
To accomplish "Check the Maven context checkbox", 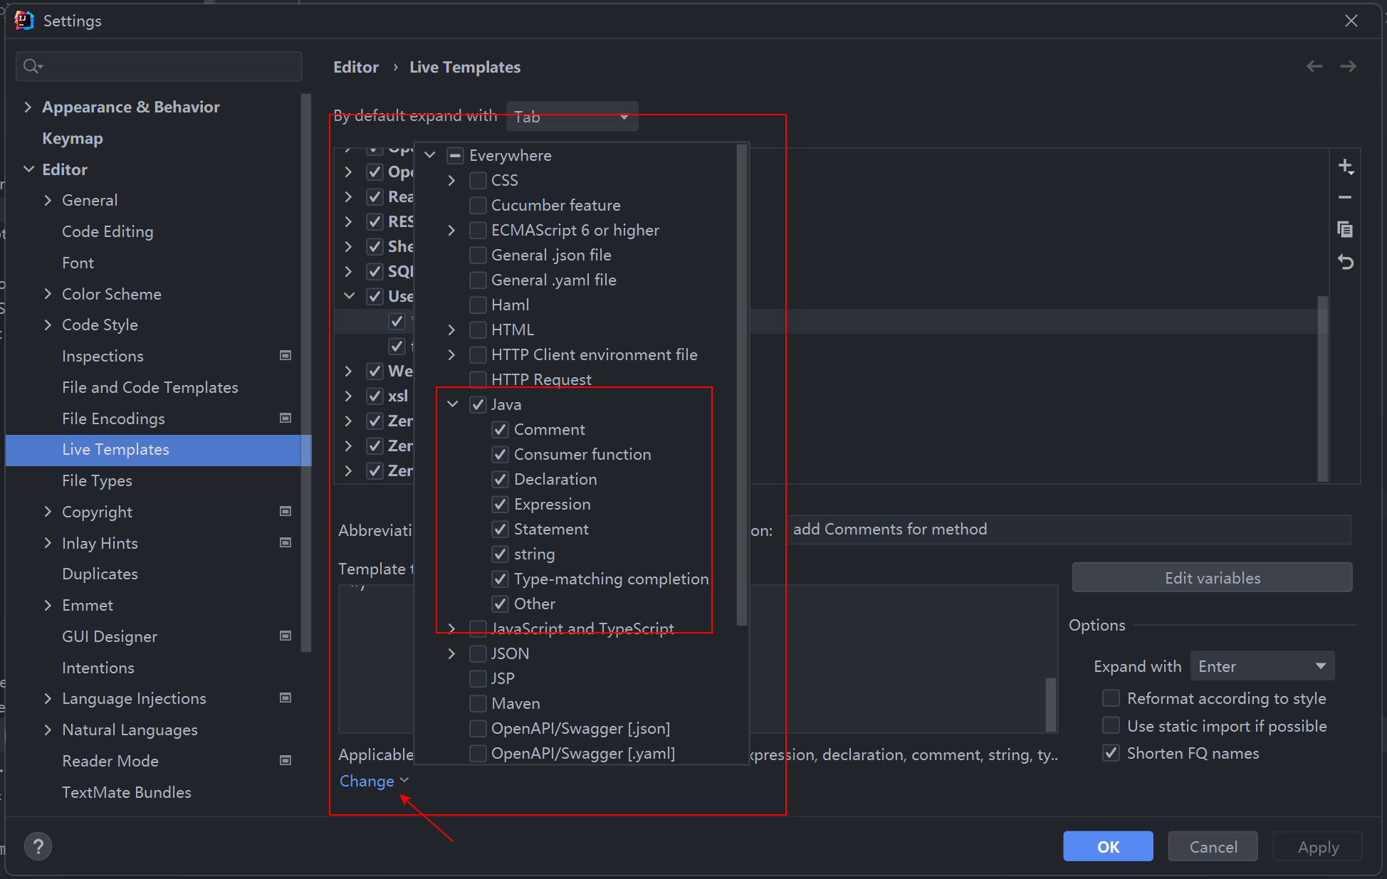I will (478, 704).
